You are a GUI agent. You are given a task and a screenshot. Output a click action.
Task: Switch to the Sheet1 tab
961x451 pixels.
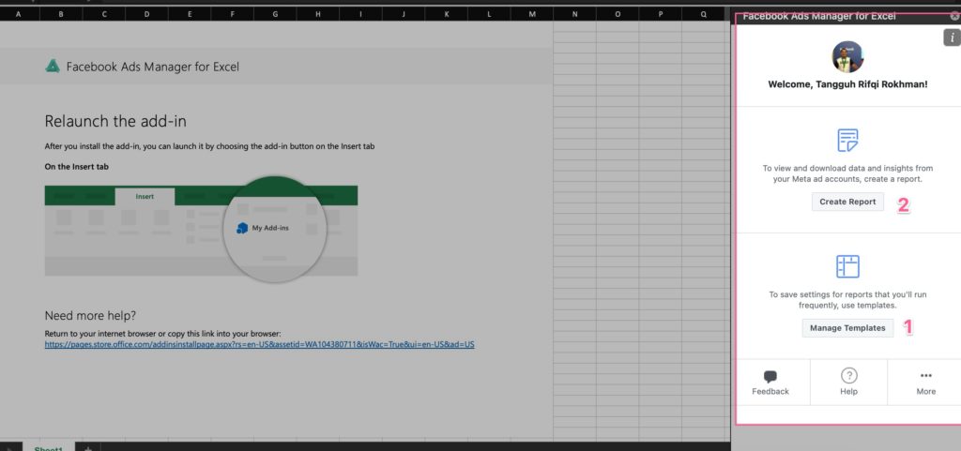(48, 448)
